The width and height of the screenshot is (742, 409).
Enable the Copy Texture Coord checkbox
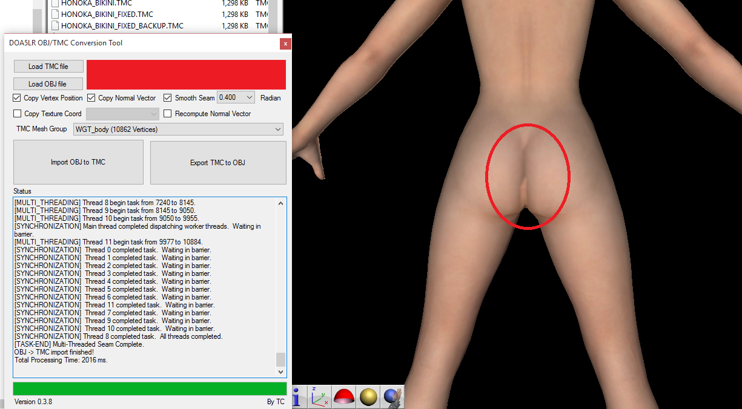pyautogui.click(x=17, y=114)
